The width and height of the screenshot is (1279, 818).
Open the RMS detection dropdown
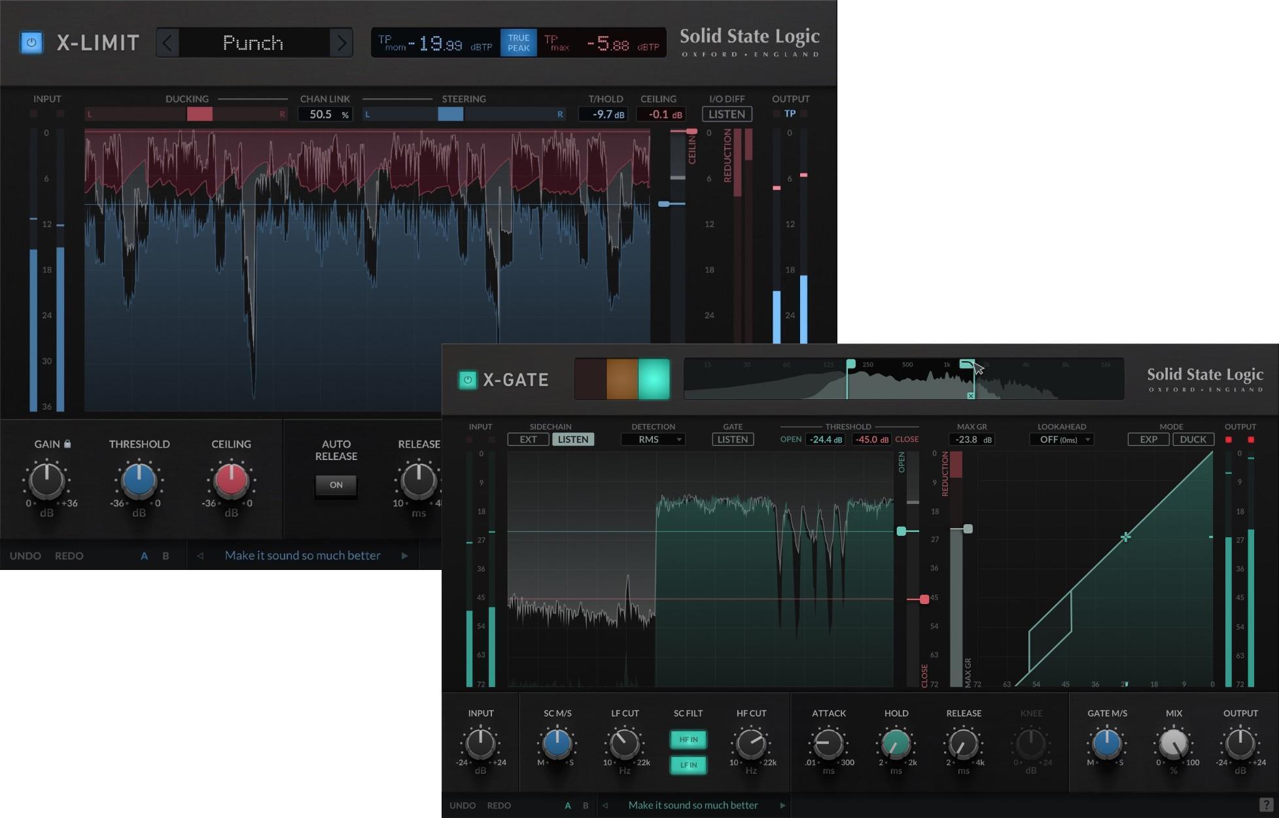(x=652, y=439)
